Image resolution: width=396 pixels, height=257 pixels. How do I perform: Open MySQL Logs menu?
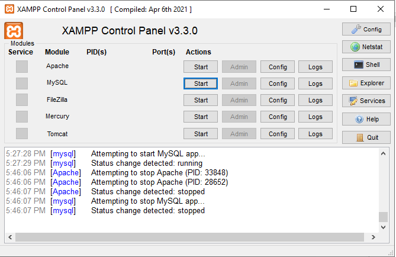click(x=315, y=83)
